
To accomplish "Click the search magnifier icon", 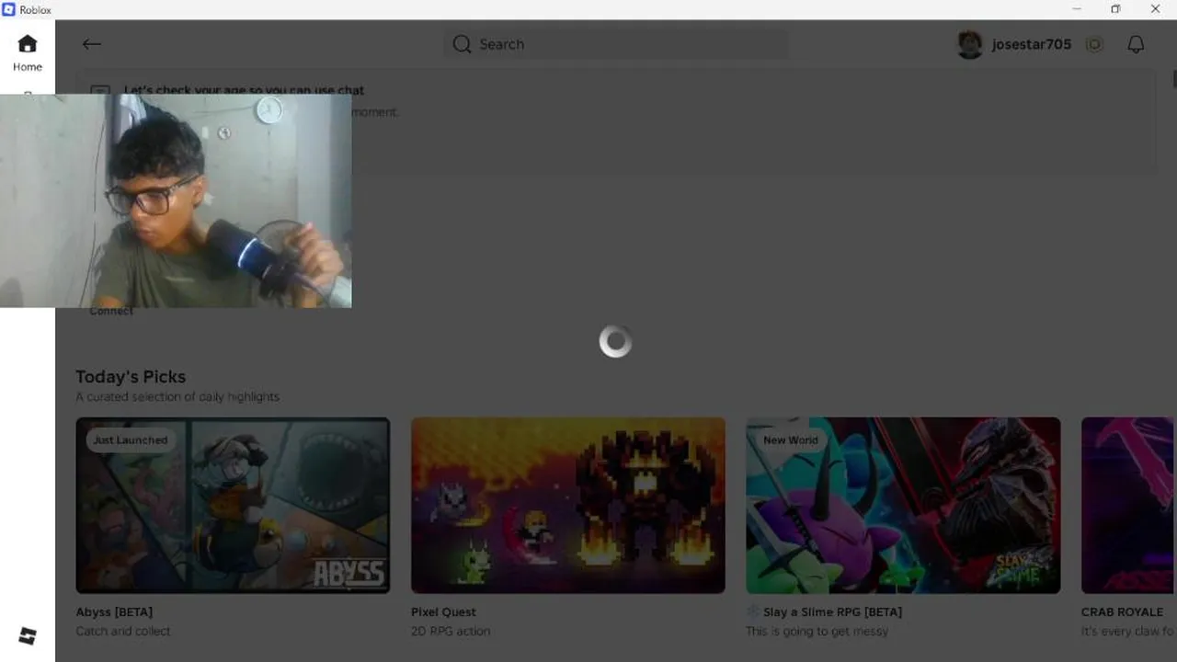I will 462,44.
